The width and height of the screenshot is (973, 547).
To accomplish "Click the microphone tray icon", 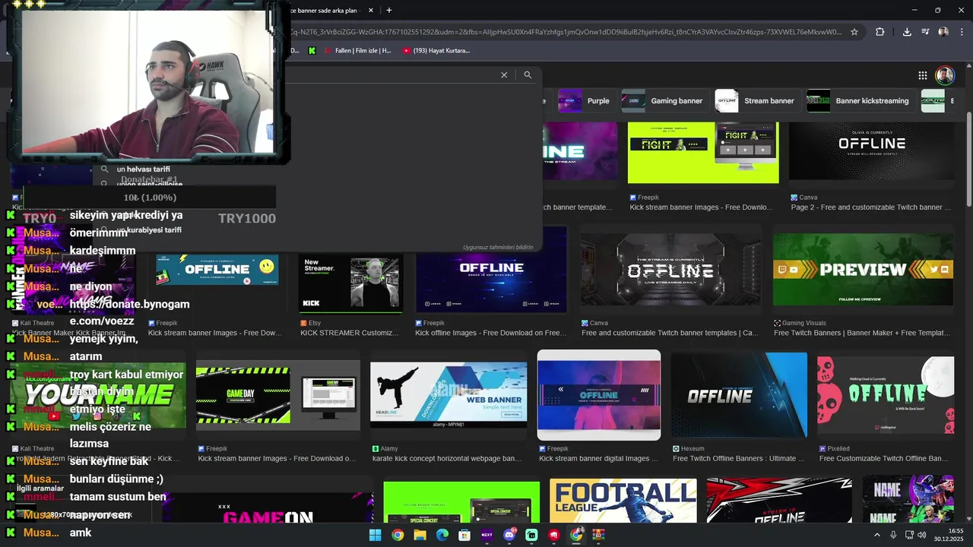I will [893, 535].
